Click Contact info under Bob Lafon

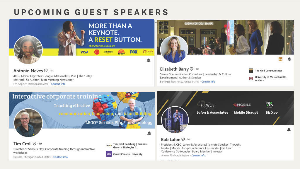(198, 156)
